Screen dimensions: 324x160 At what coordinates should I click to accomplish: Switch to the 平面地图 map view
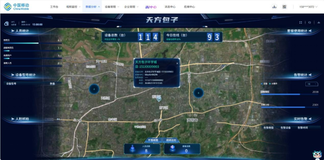click(x=152, y=139)
